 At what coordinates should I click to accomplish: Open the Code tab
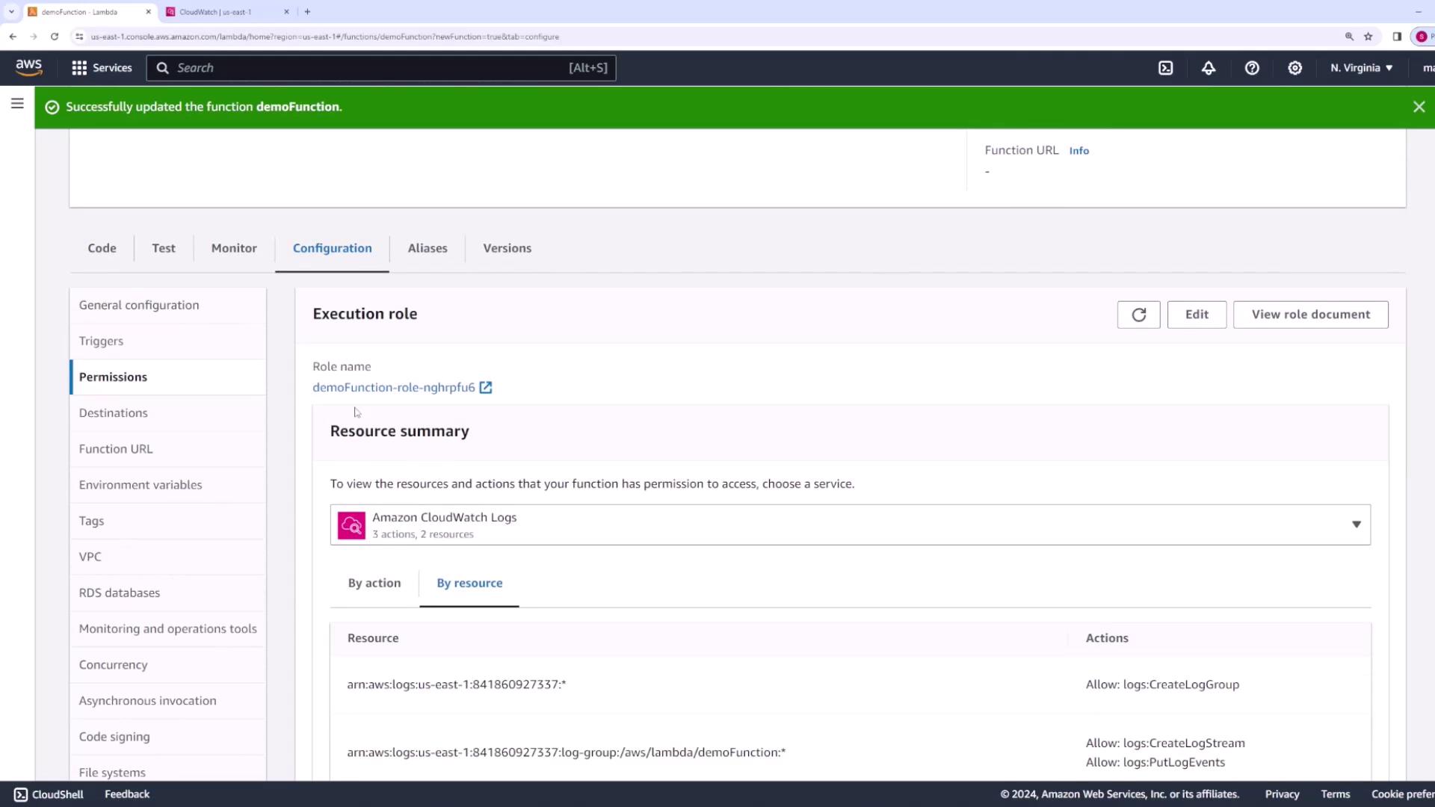(x=102, y=248)
